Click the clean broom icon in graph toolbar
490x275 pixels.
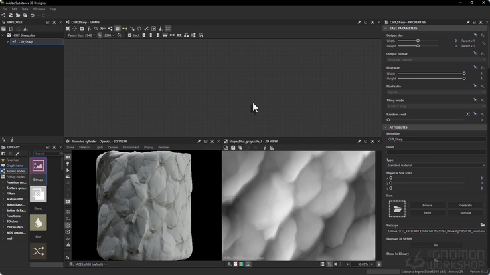click(161, 29)
